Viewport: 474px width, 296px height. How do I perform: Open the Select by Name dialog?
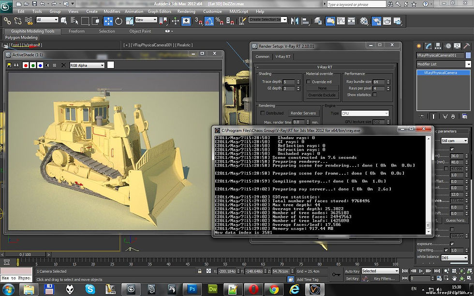74,21
